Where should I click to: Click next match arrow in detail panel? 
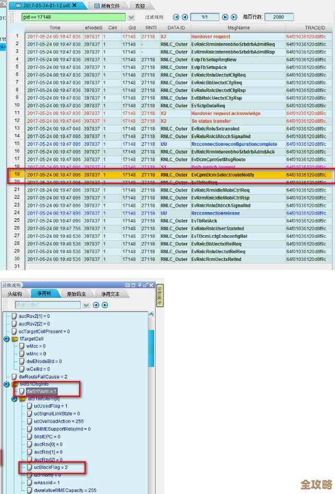(x=104, y=305)
